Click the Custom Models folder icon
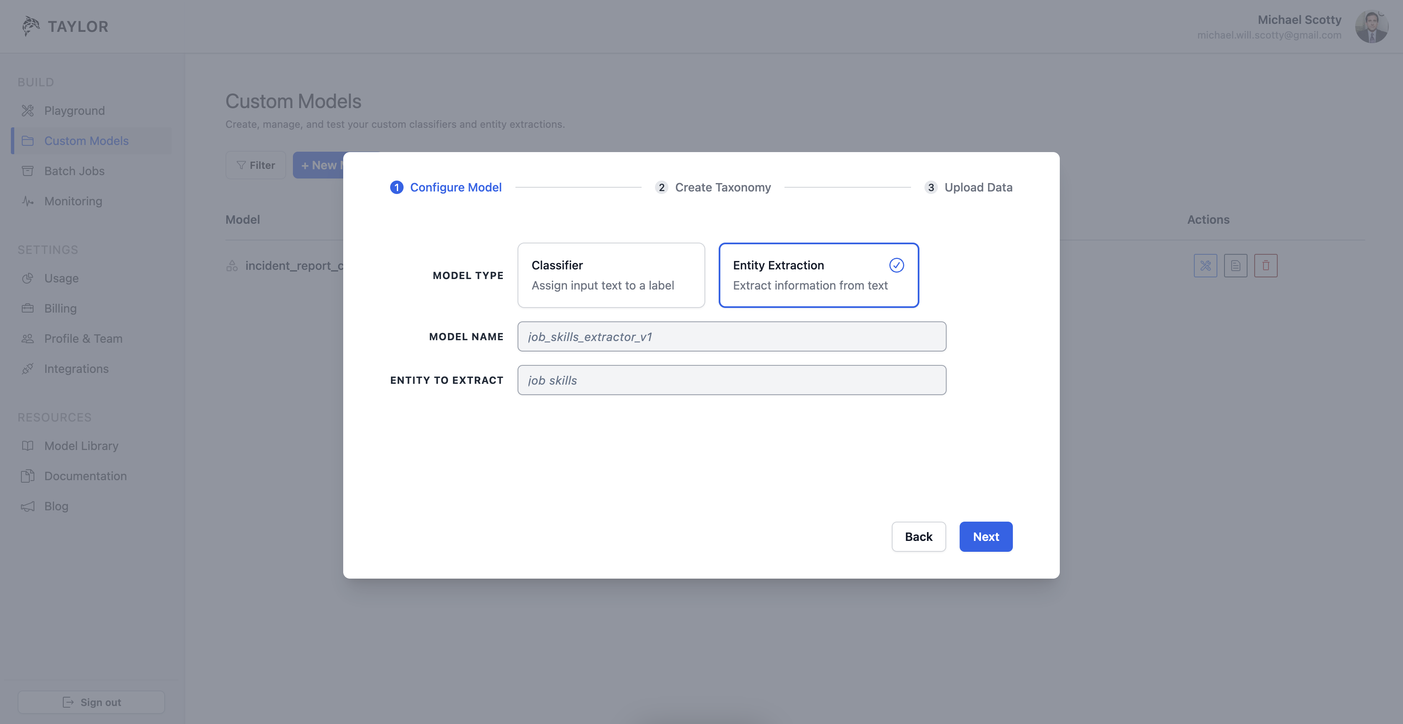 coord(27,140)
